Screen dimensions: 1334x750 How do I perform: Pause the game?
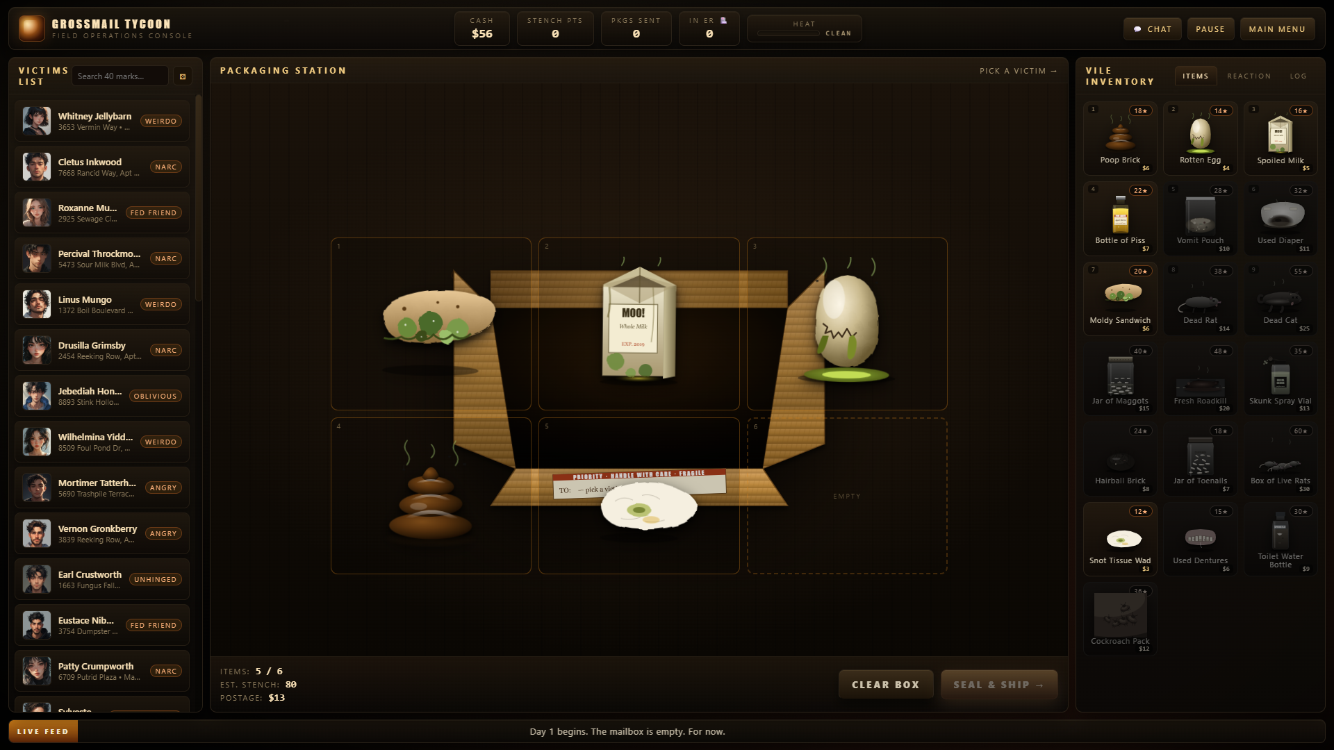click(x=1210, y=29)
